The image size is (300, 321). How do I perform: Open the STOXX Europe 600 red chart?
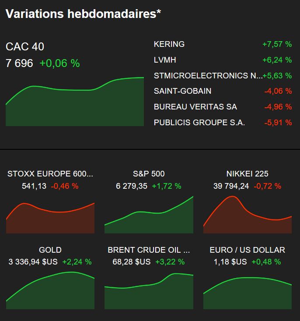pyautogui.click(x=50, y=218)
